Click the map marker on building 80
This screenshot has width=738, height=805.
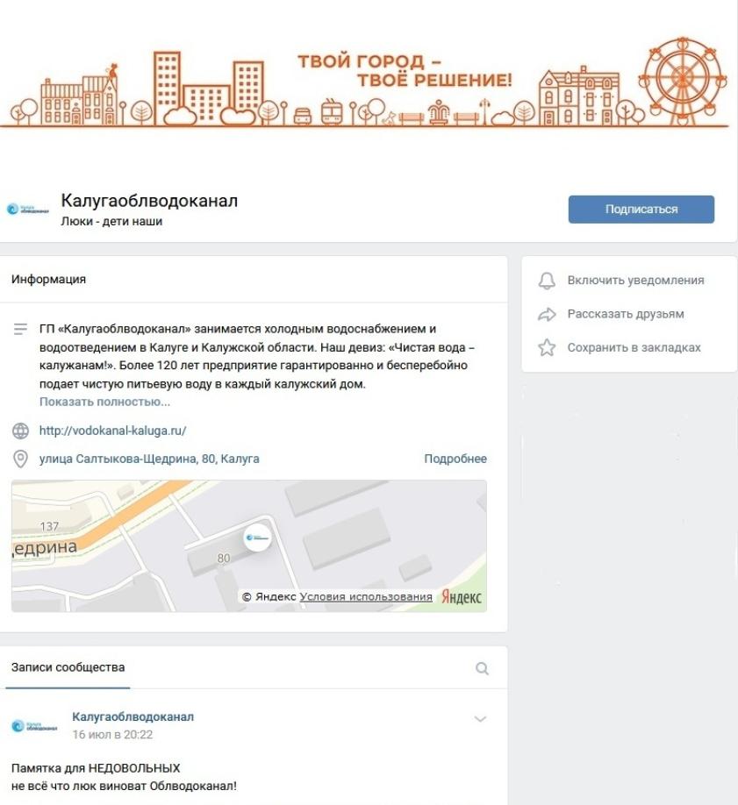pos(257,538)
